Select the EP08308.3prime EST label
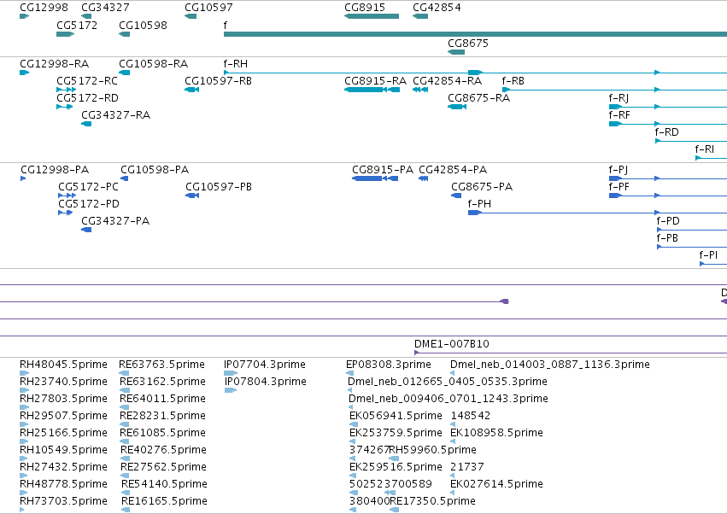The image size is (727, 514). pos(389,365)
